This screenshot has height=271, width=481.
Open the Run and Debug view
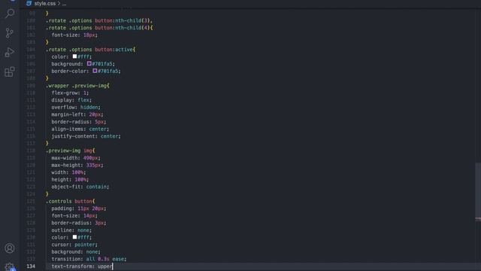pyautogui.click(x=10, y=52)
